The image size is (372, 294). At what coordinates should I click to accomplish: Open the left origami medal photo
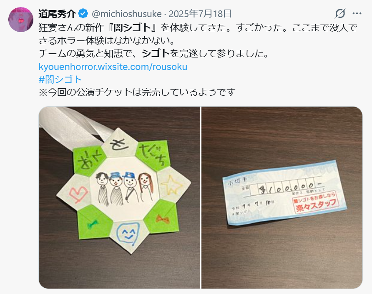119,197
